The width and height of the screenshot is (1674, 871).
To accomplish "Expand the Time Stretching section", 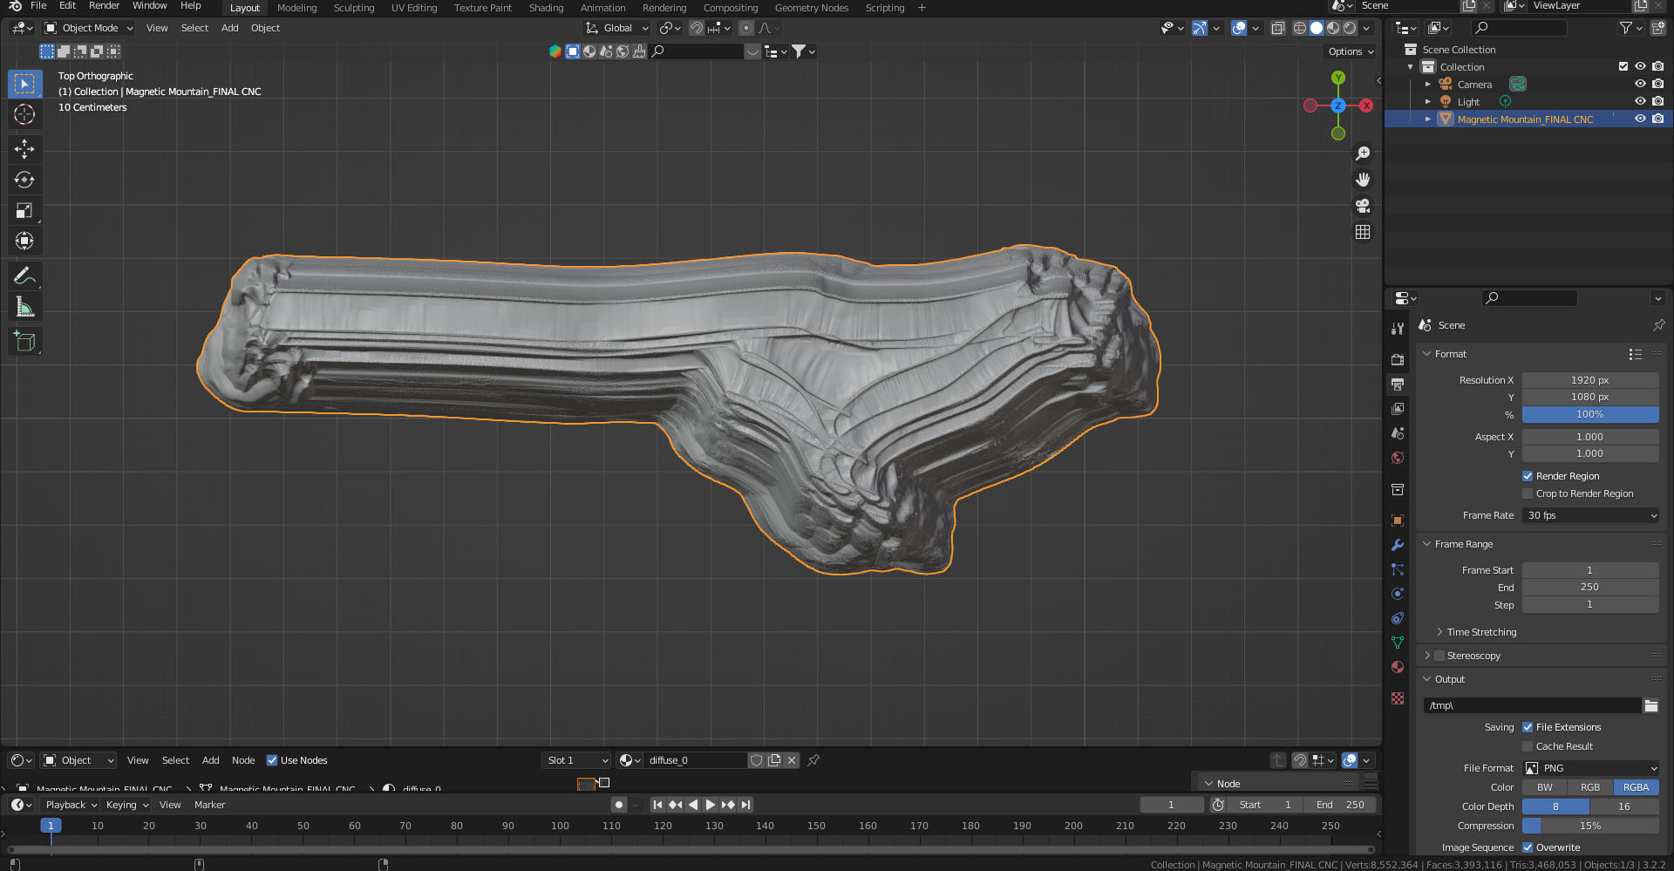I will click(x=1481, y=632).
